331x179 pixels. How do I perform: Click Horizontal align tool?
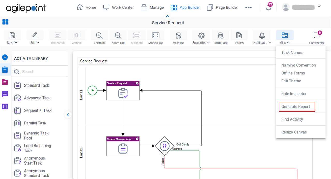point(58,38)
